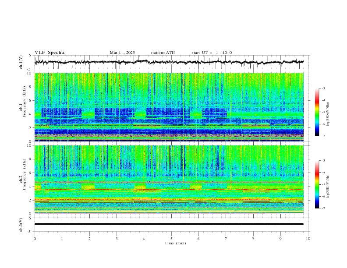Viewport: 347px width, 268px height.
Task: Click time-axis tick label "9"
Action: (280, 239)
